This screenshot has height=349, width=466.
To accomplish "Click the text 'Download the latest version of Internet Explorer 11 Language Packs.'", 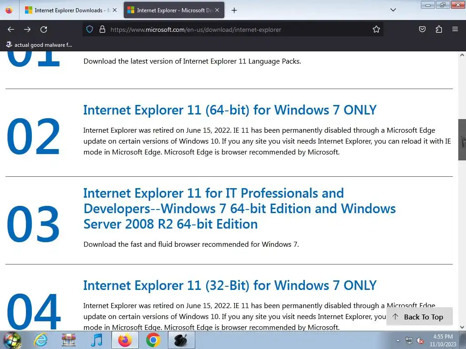I will coord(192,61).
